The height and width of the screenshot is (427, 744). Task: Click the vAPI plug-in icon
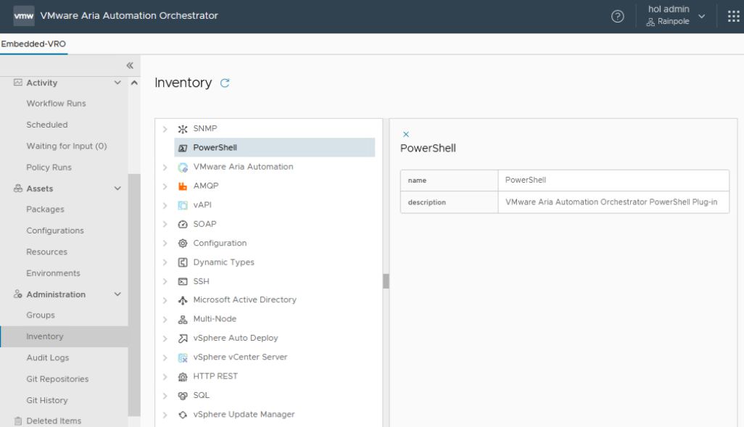click(183, 205)
